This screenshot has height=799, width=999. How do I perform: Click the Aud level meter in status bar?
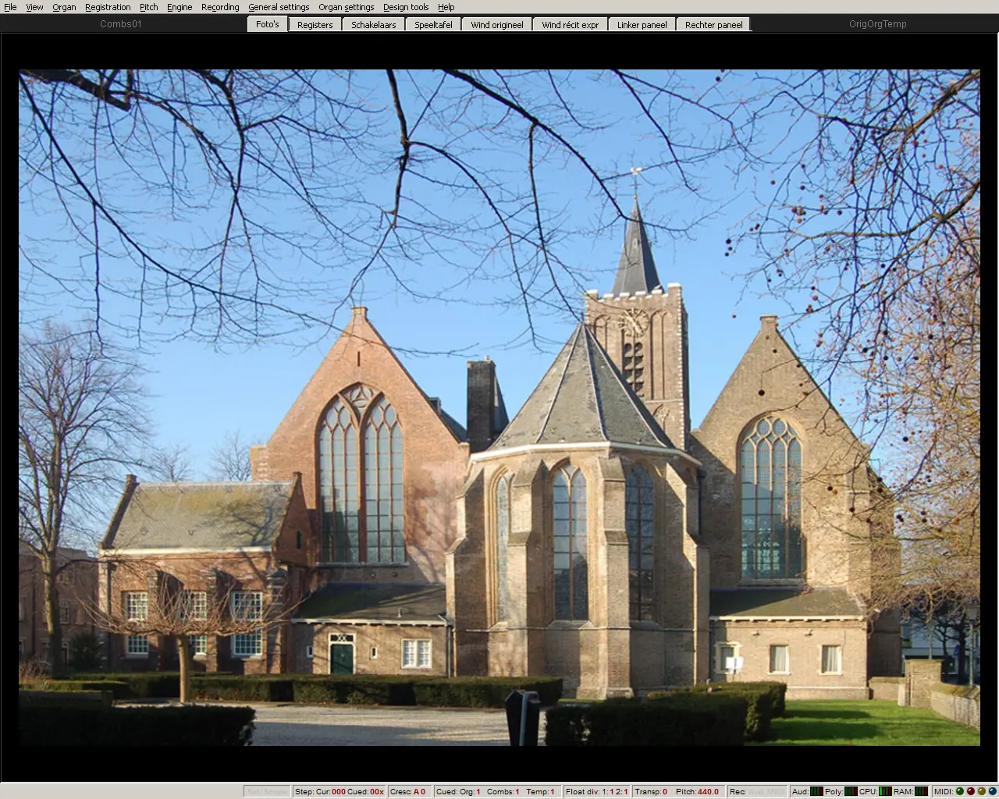[x=816, y=791]
